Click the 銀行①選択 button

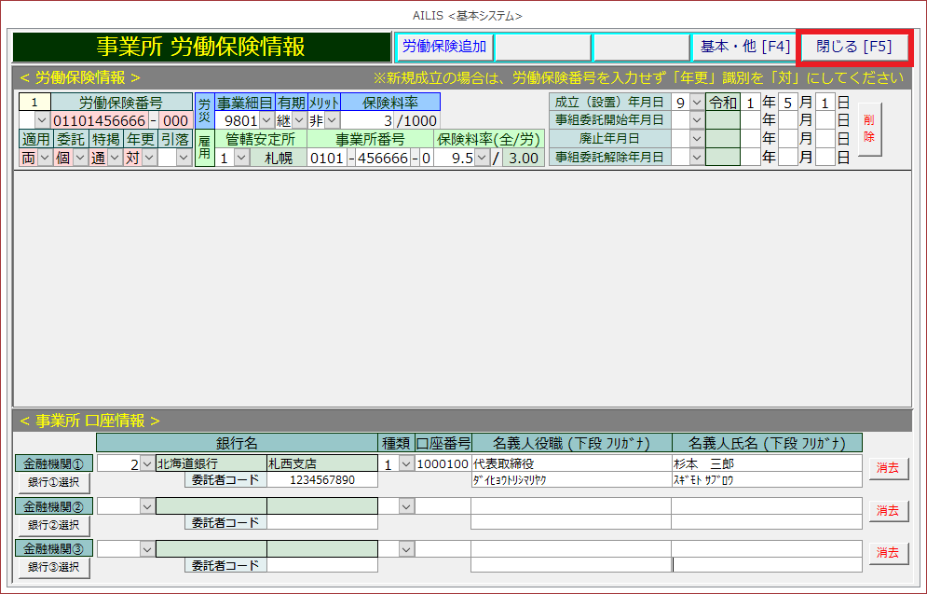click(53, 481)
